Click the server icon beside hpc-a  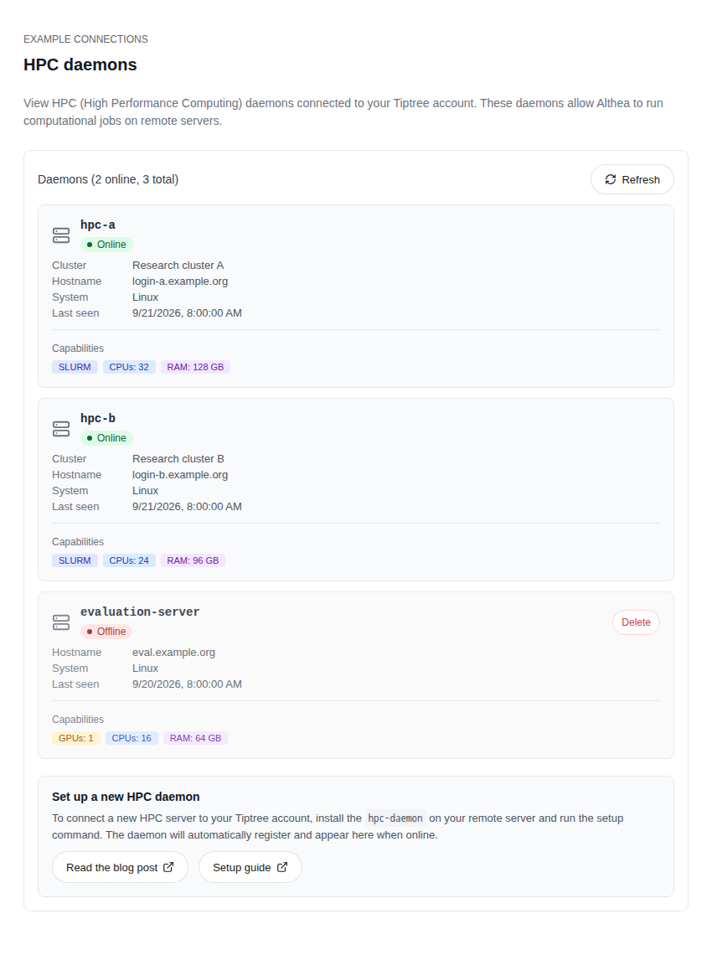point(61,235)
